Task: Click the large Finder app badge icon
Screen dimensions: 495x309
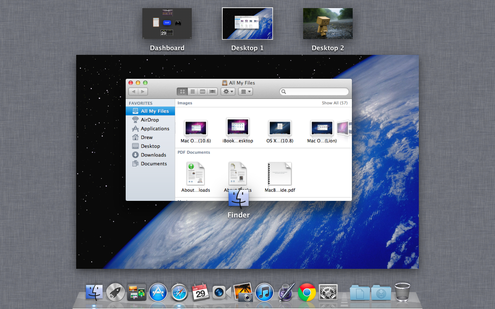Action: [x=239, y=199]
